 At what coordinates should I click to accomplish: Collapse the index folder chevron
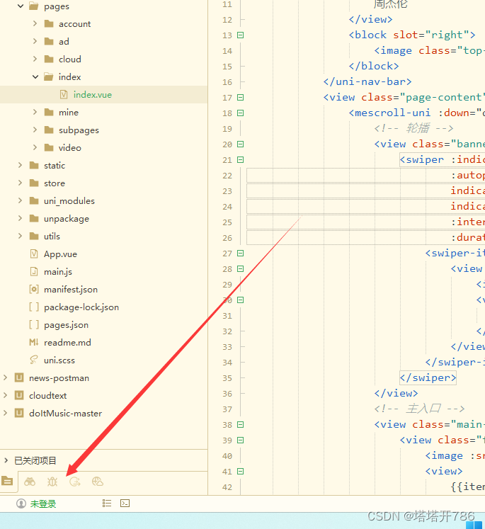(35, 77)
